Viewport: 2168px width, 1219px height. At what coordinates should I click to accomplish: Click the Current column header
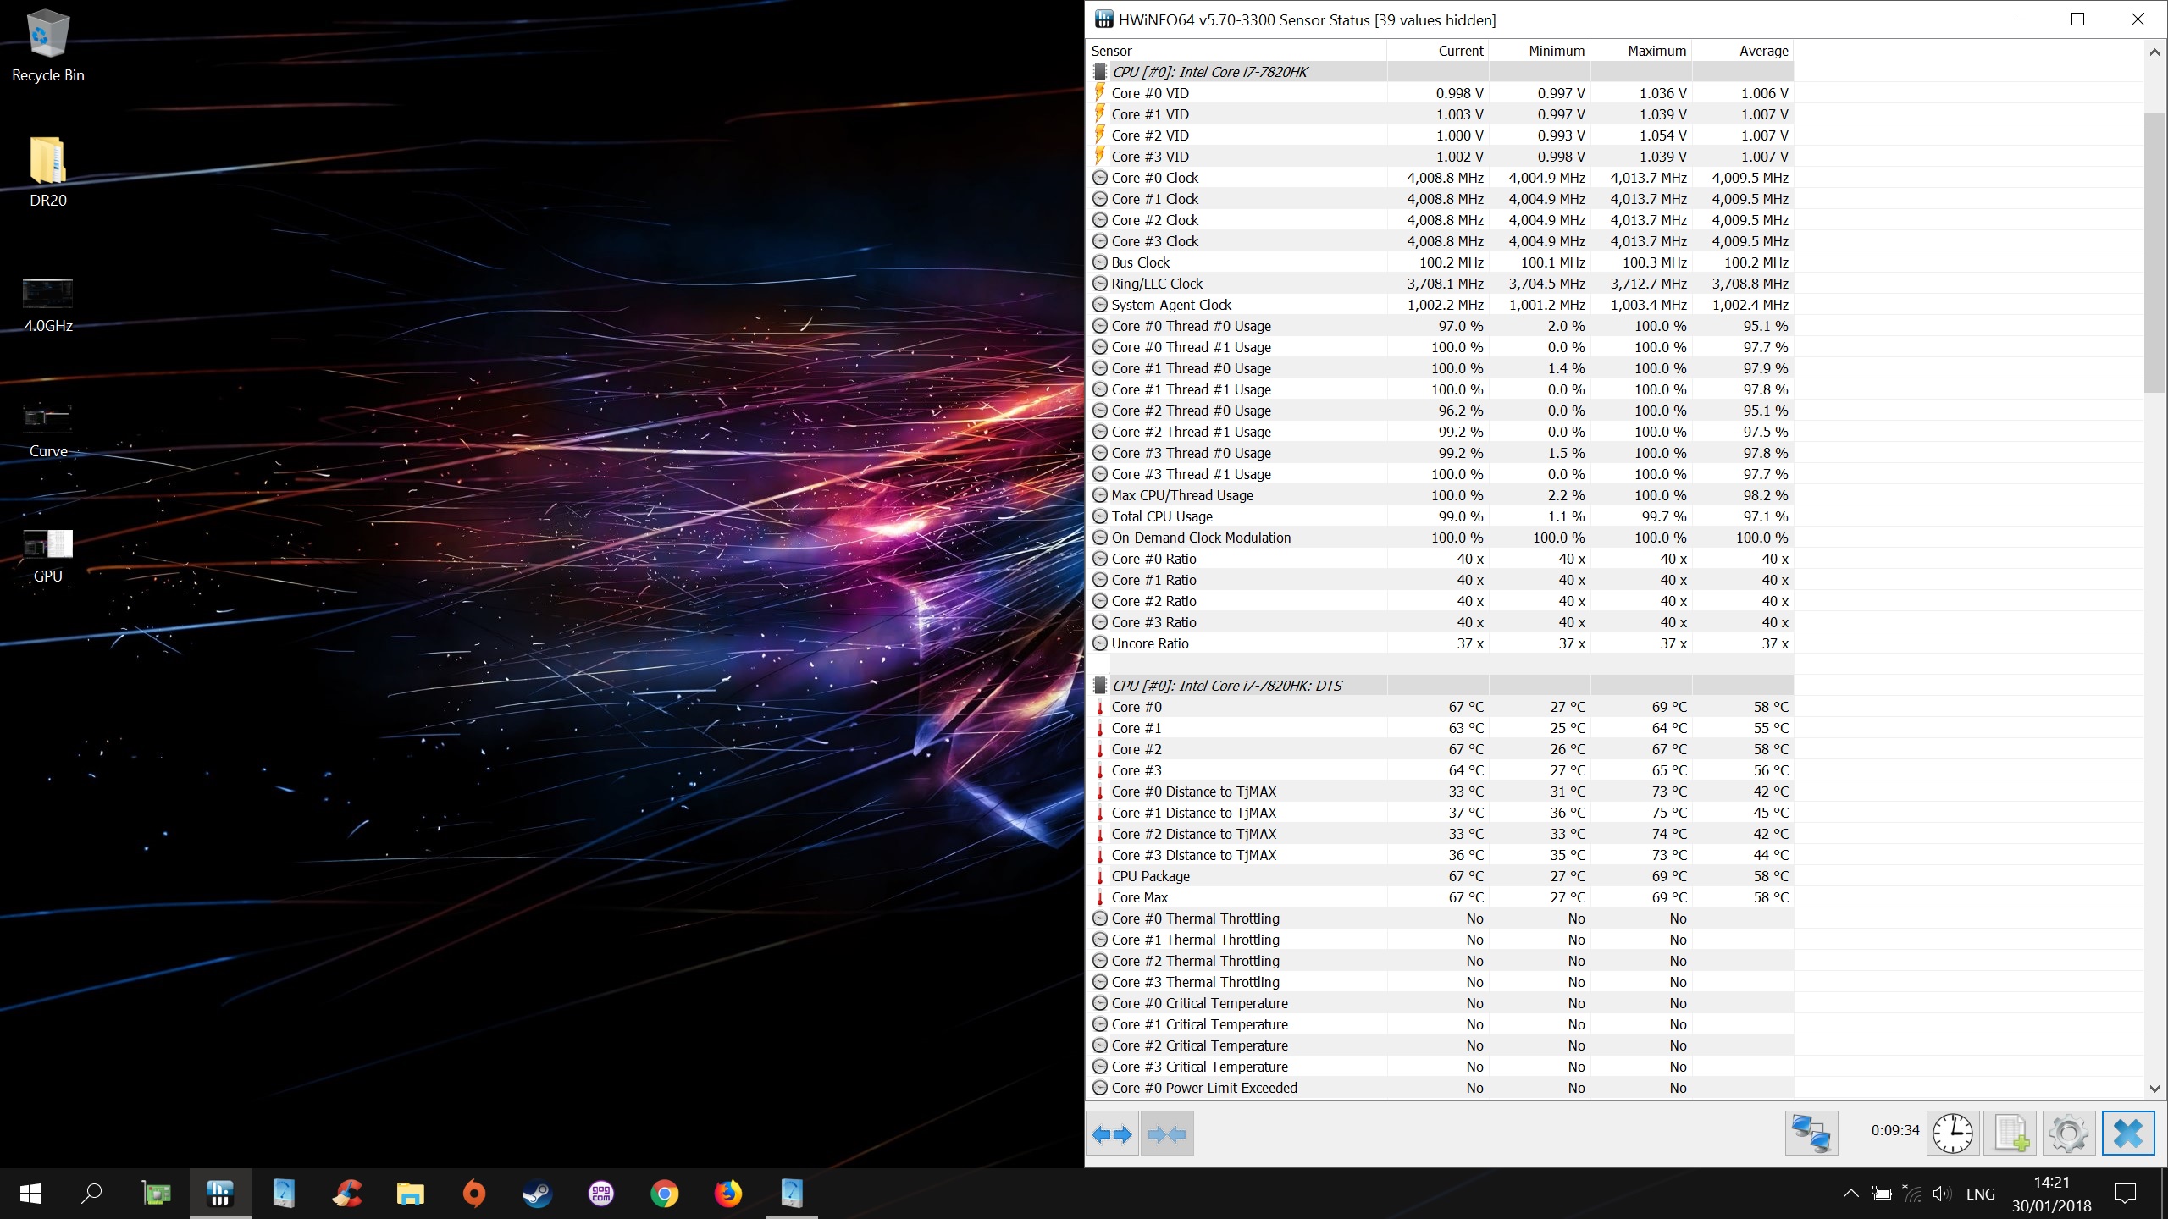click(x=1437, y=51)
